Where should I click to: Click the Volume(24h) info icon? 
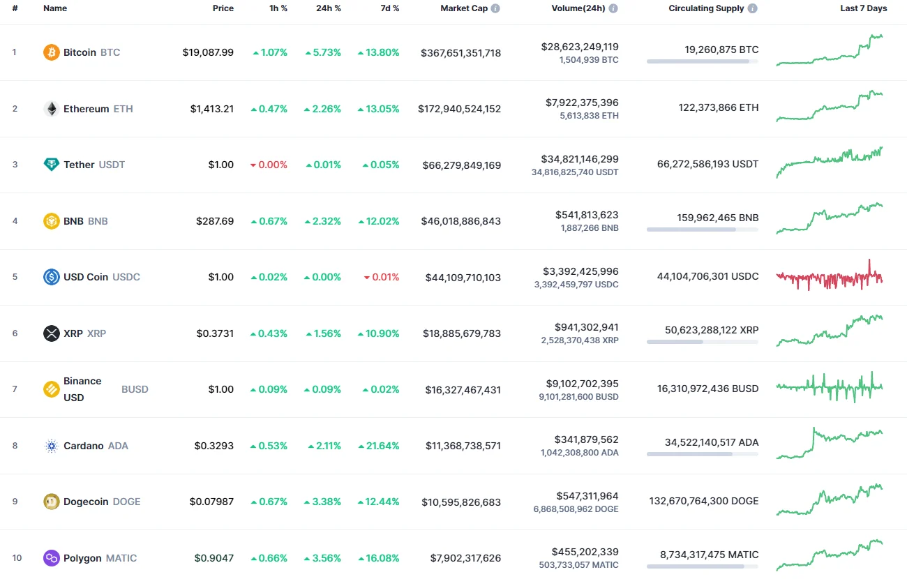coord(613,8)
